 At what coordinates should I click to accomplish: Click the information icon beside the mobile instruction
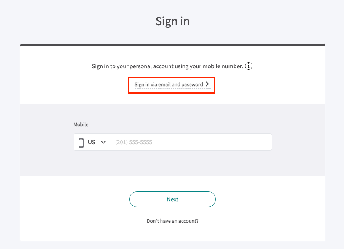click(x=248, y=66)
